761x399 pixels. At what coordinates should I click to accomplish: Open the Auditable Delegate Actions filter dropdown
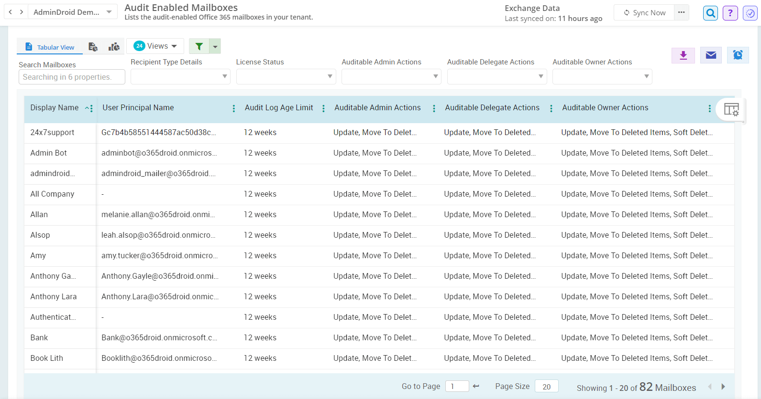(x=497, y=76)
